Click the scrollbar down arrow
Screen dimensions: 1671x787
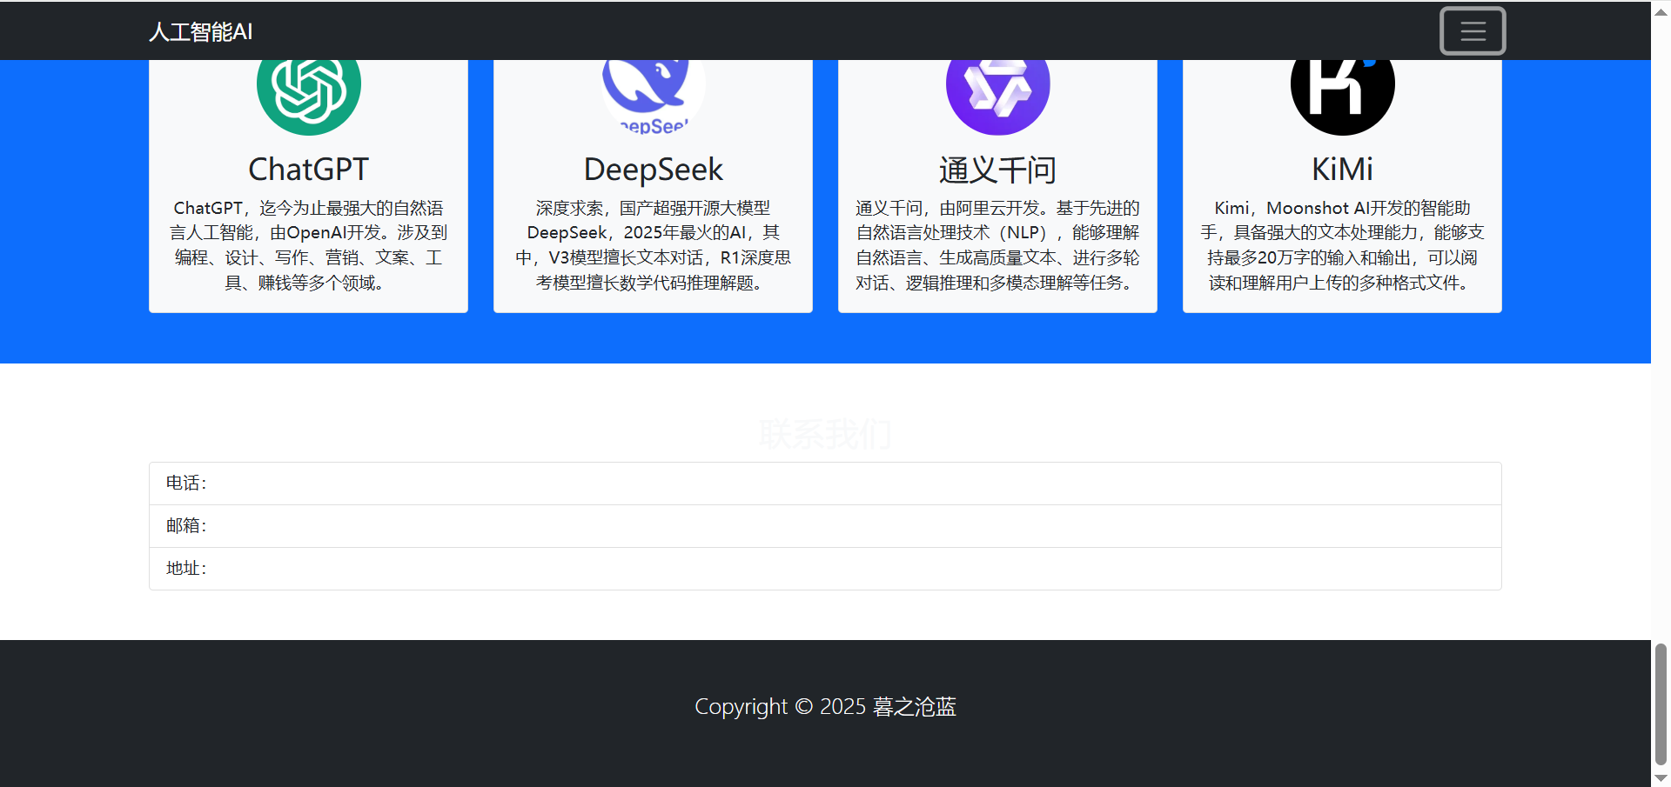point(1661,778)
